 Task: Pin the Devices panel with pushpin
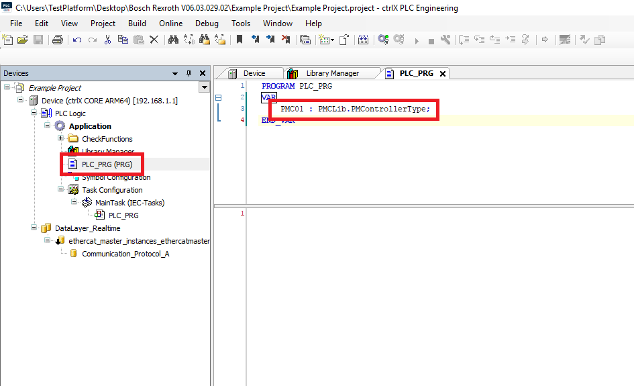pyautogui.click(x=189, y=73)
